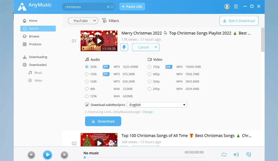Image resolution: width=278 pixels, height=161 pixels.
Task: Collapse options with Cancel chevron button
Action: coord(146,47)
